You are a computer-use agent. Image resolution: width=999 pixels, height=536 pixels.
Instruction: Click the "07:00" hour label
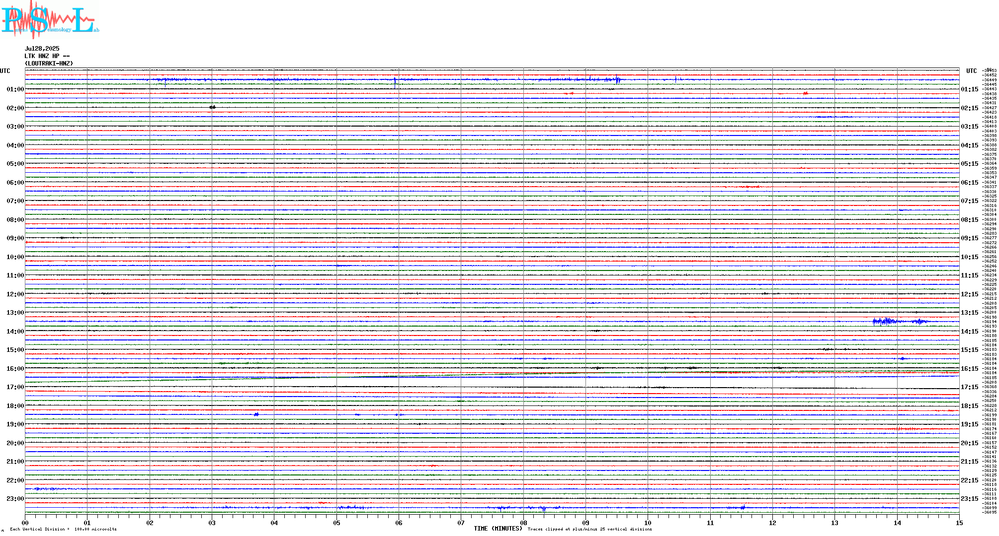[x=15, y=201]
